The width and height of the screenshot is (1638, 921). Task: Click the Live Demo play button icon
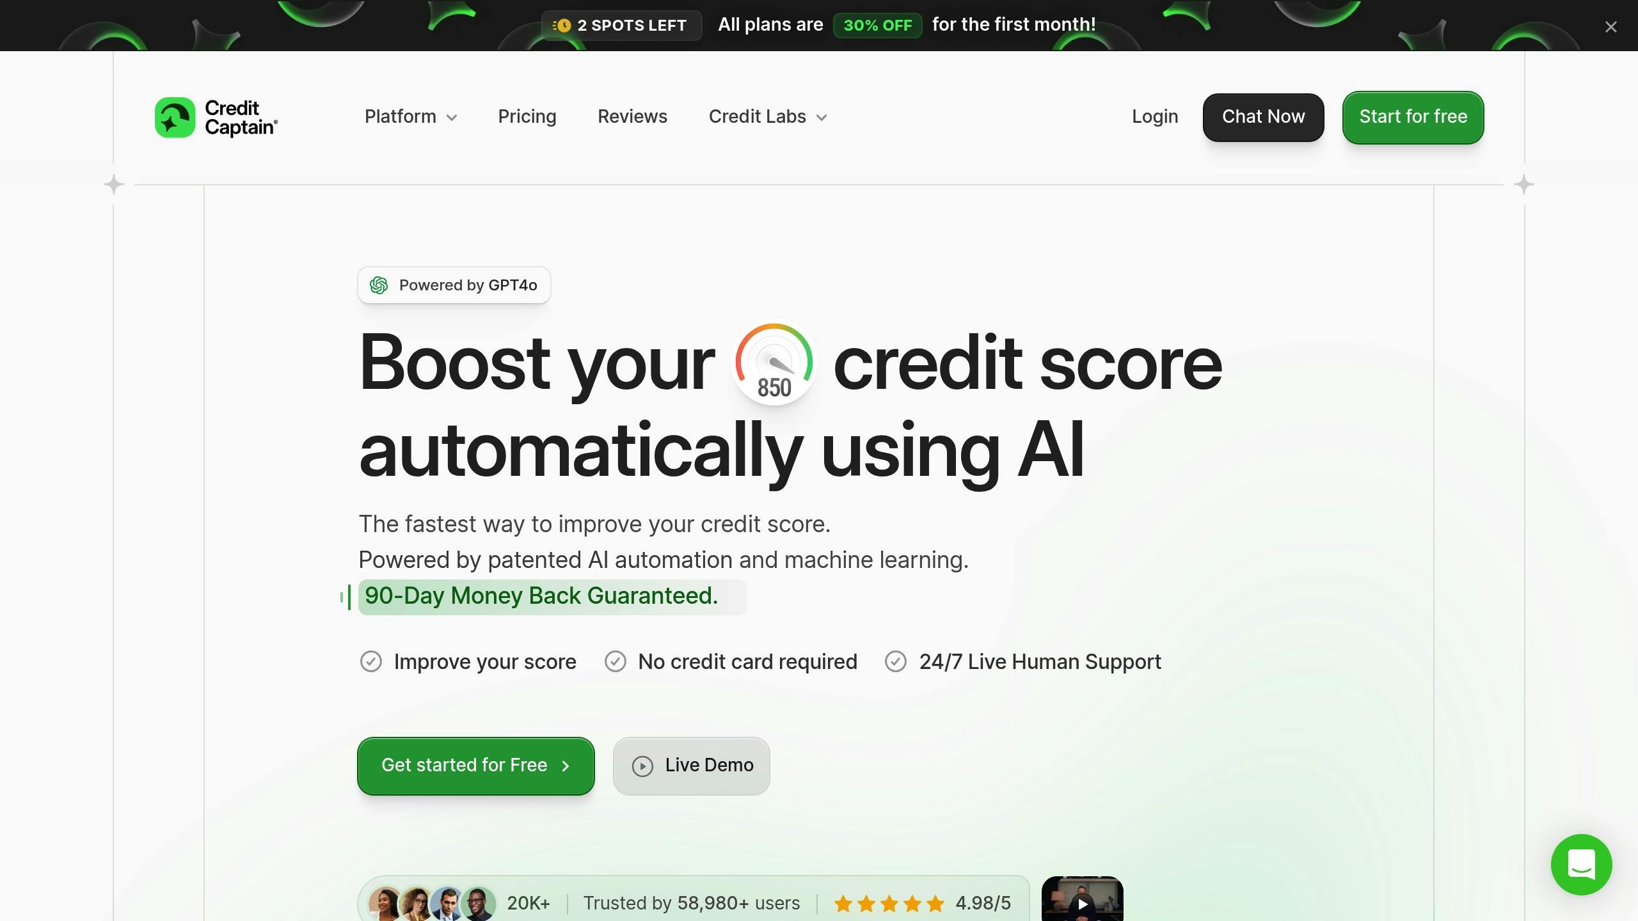pyautogui.click(x=641, y=766)
